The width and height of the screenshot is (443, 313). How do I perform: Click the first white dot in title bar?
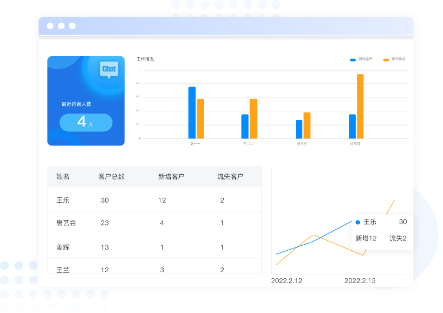pos(50,26)
